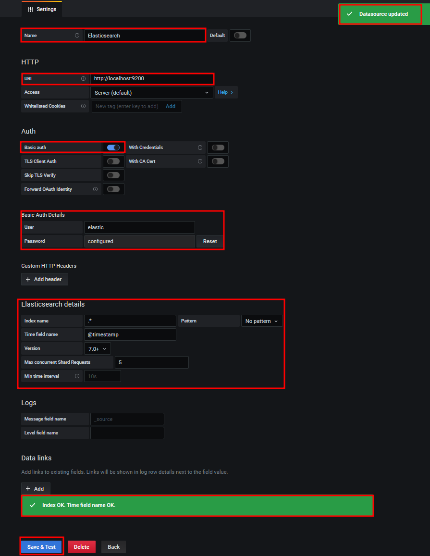Click the password Reset button
The height and width of the screenshot is (556, 430).
tap(210, 241)
